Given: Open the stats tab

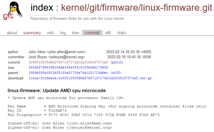Looking at the screenshot, I should 121,33.
